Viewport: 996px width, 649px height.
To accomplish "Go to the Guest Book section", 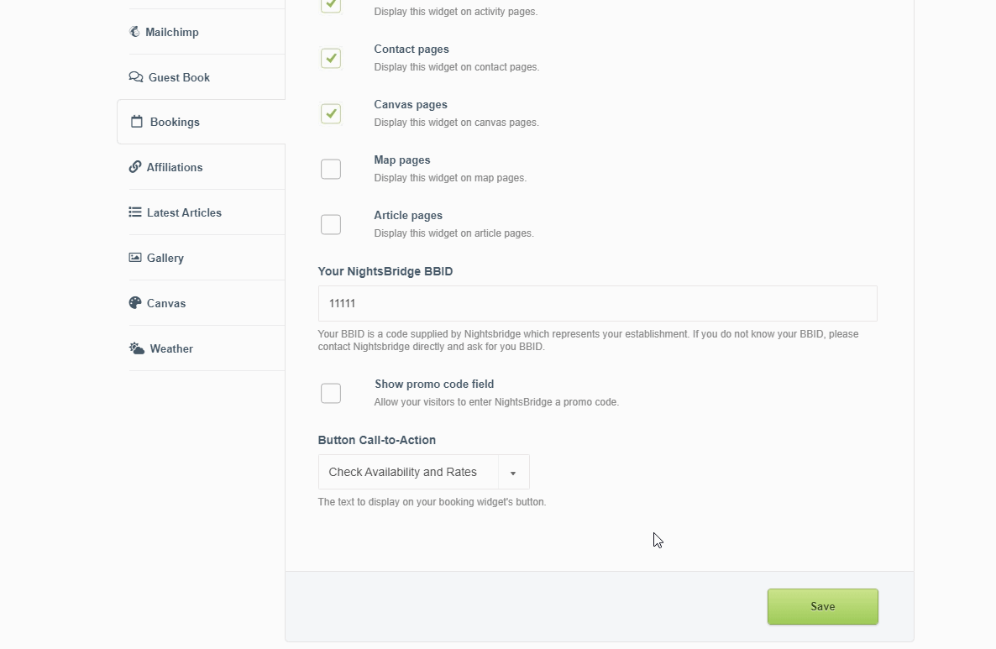I will pos(179,77).
